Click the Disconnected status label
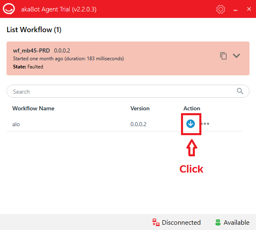The height and width of the screenshot is (230, 256). [181, 223]
